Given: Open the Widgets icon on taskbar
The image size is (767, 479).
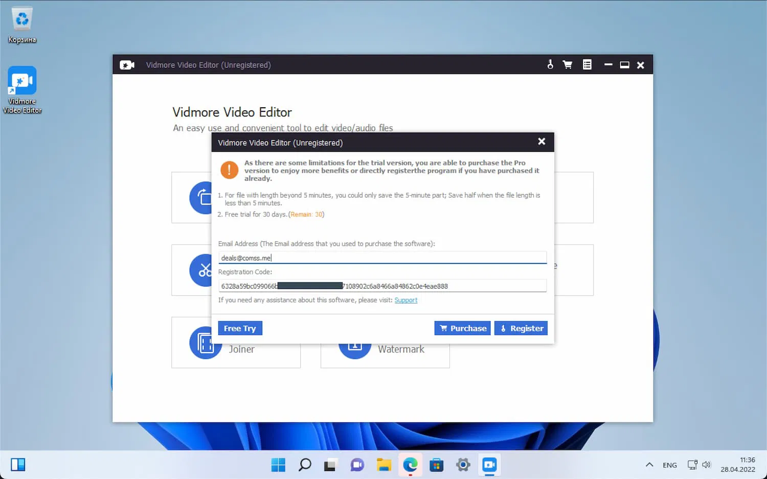Looking at the screenshot, I should pyautogui.click(x=18, y=465).
